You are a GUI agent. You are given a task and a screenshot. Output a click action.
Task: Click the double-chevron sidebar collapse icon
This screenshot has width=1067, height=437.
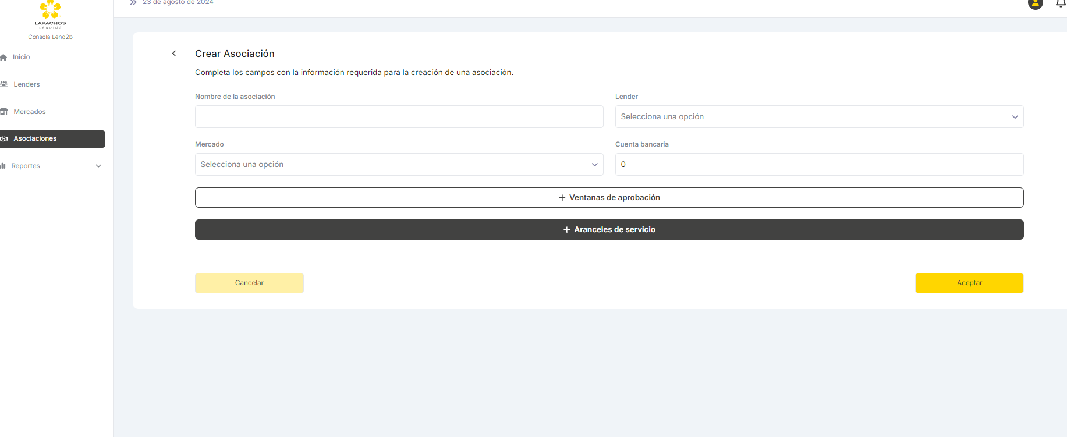(133, 3)
